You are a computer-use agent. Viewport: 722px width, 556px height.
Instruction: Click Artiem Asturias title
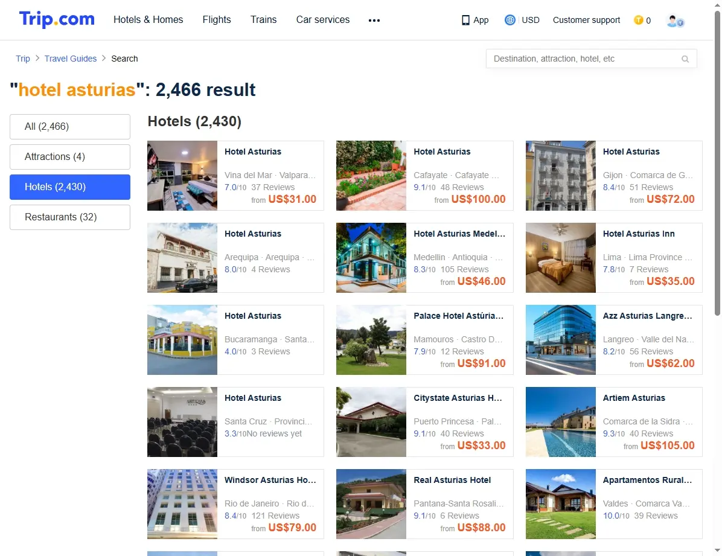634,398
